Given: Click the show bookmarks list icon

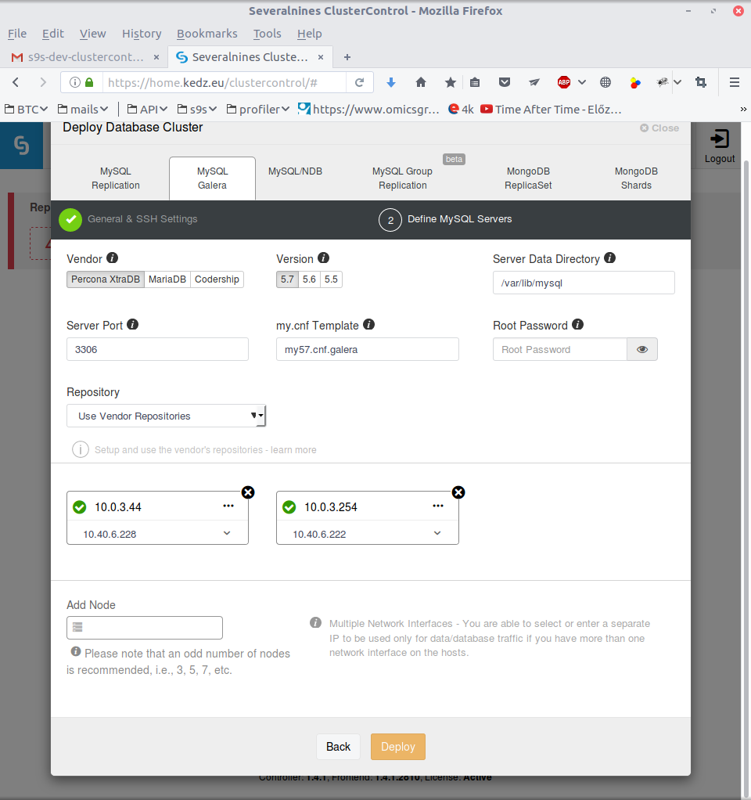Looking at the screenshot, I should point(475,82).
